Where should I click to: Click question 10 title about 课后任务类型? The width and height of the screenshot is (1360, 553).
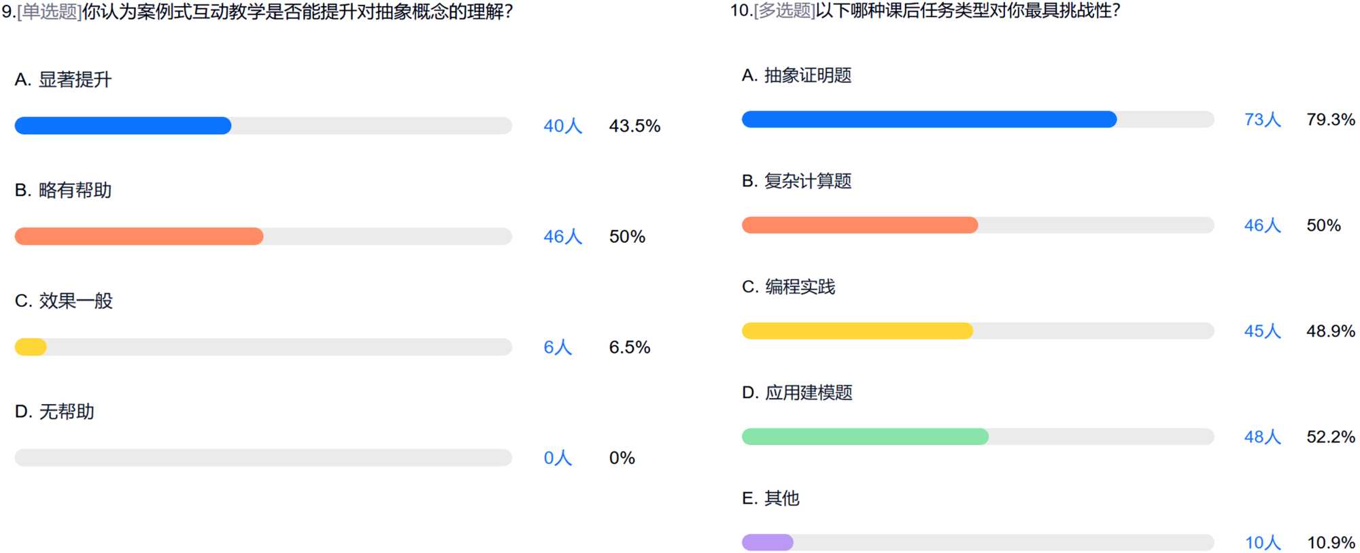[x=925, y=10]
